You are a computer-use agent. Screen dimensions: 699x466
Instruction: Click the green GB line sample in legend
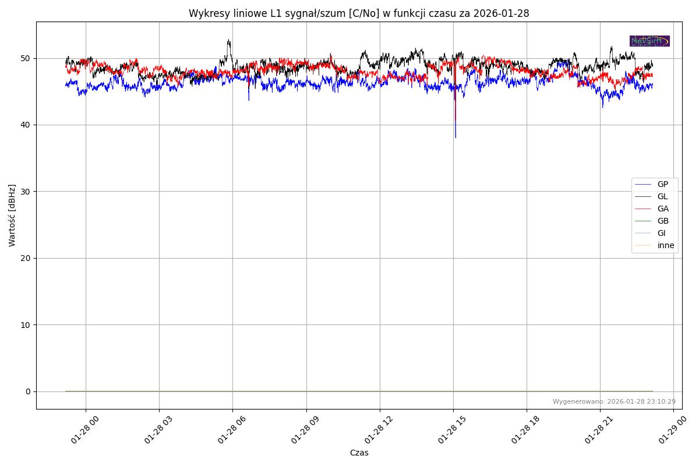pos(643,221)
